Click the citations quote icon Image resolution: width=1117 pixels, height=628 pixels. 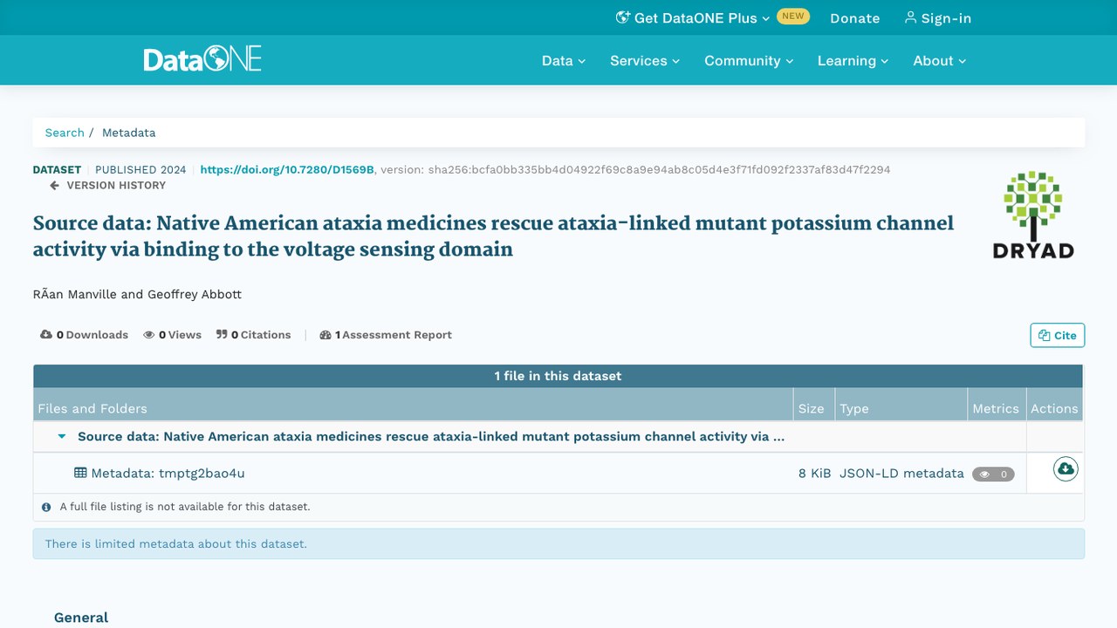tap(222, 335)
